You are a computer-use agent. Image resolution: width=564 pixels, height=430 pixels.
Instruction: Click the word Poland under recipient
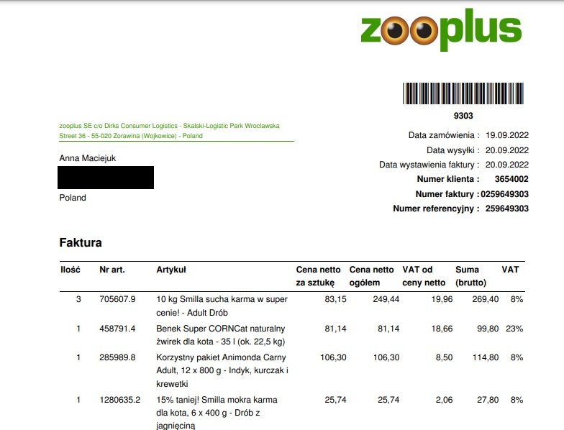click(73, 198)
